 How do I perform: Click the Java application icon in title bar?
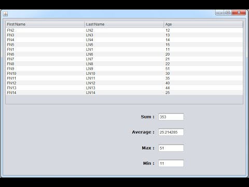tap(6, 14)
